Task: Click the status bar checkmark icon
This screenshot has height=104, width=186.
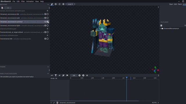Action: 54,103
